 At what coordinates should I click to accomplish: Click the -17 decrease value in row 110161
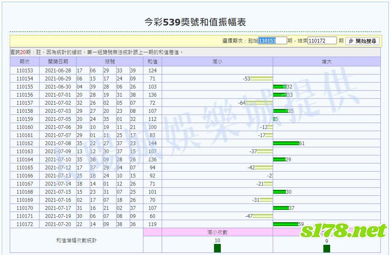pos(262,135)
